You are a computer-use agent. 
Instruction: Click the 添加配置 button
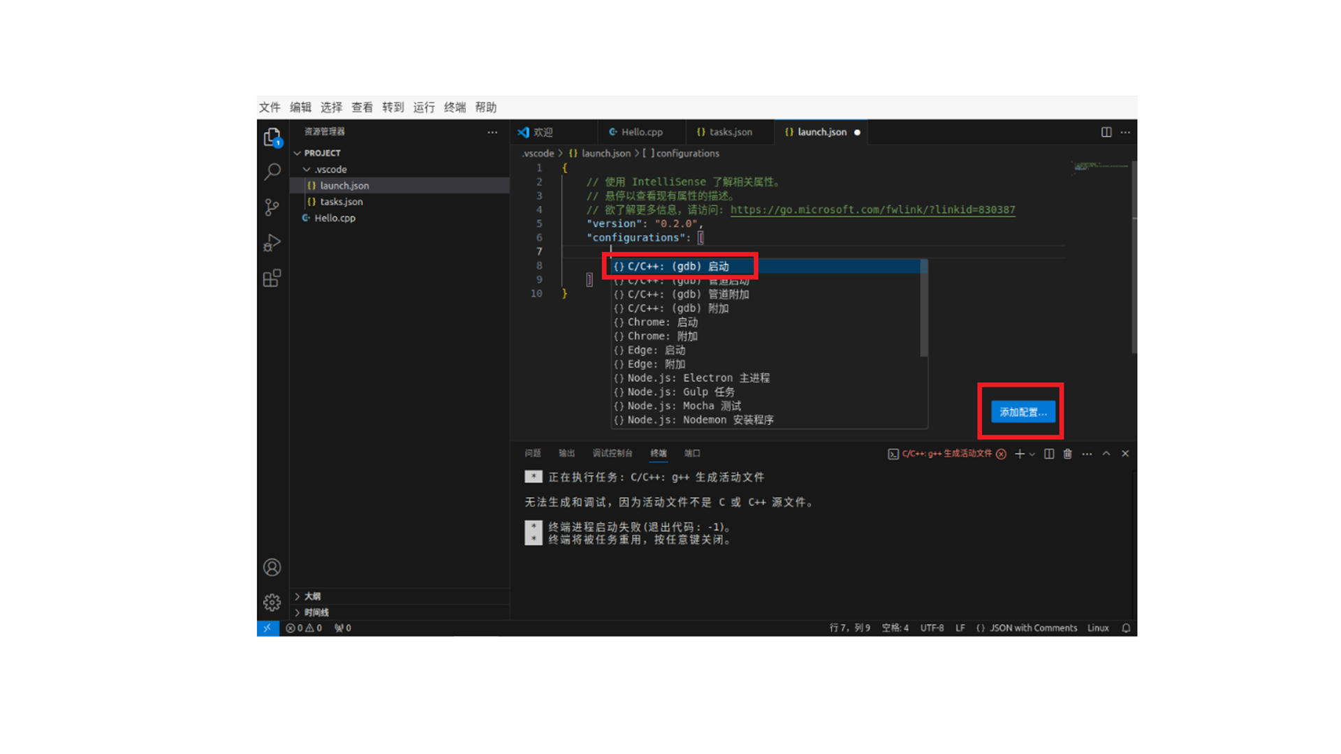click(1023, 412)
